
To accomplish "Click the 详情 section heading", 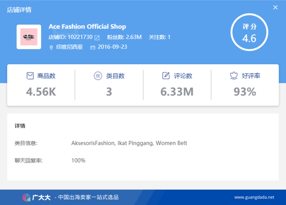I will click(x=20, y=126).
